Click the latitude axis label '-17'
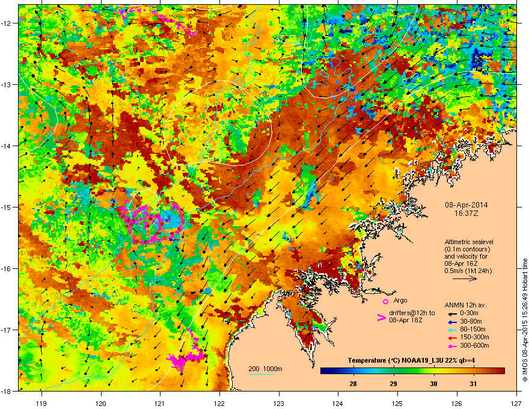The image size is (529, 409). (x=6, y=330)
